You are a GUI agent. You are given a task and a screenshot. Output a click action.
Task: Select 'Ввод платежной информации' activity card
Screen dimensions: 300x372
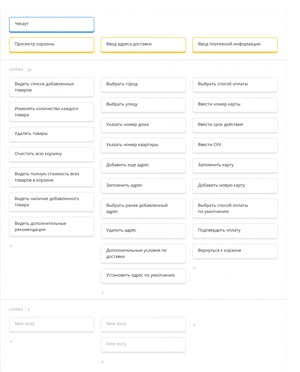[x=235, y=44]
